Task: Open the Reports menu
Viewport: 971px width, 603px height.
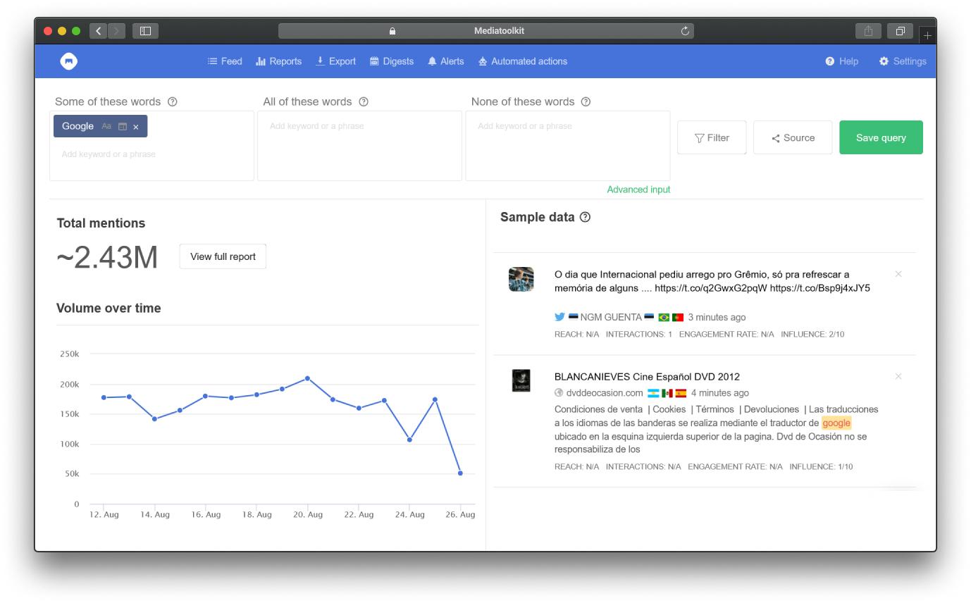Action: pos(278,61)
